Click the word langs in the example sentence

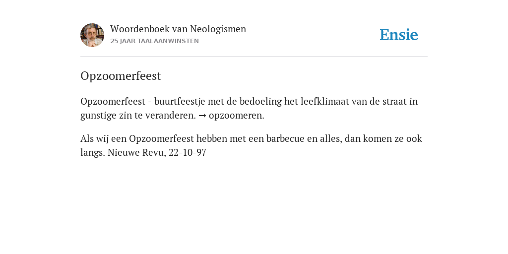(x=93, y=153)
